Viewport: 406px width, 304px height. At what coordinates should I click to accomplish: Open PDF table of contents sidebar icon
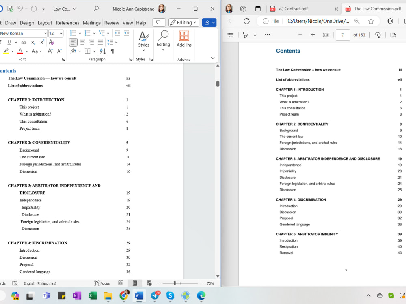(x=231, y=35)
